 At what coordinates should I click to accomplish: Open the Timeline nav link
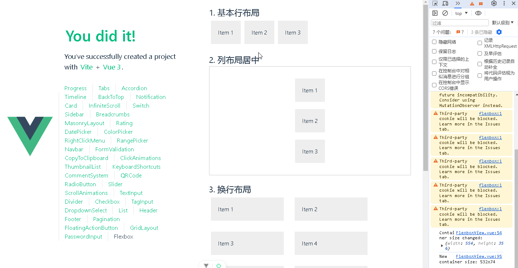[75, 97]
